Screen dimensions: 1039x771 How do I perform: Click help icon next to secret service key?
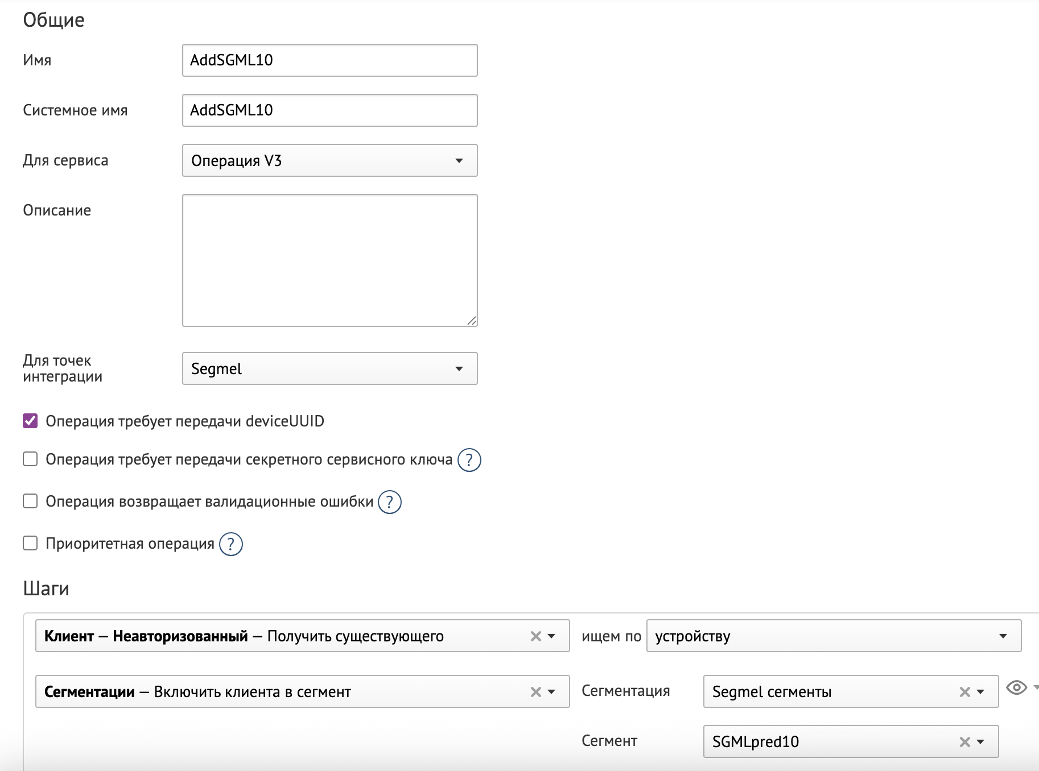click(469, 460)
